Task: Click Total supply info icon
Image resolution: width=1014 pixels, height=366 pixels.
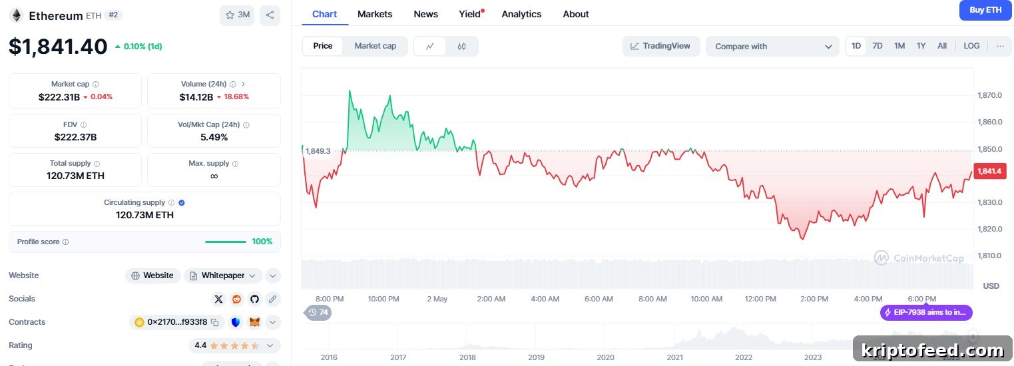Action: (97, 164)
